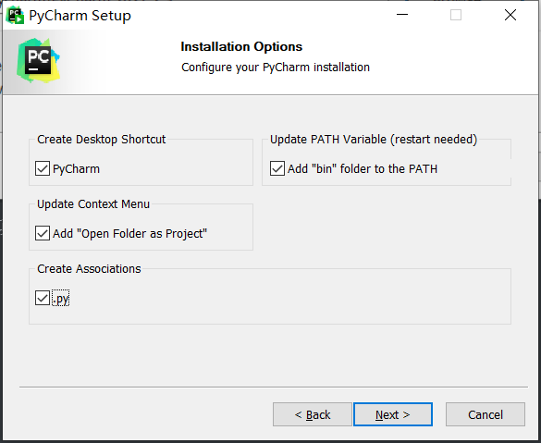
Task: Click the large PyCharm logo in the header
Action: click(38, 60)
